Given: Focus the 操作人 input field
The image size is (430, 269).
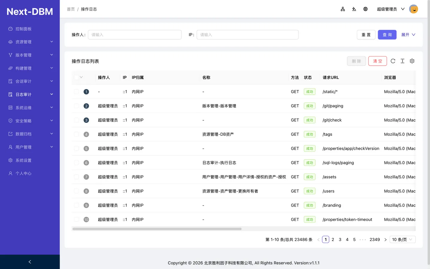Looking at the screenshot, I should click(x=135, y=35).
